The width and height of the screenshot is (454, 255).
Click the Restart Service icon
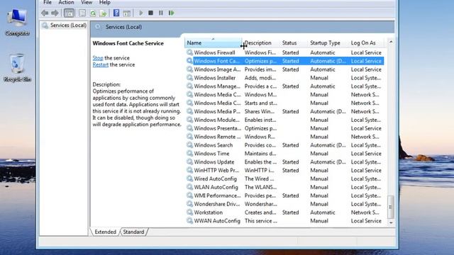tap(172, 13)
